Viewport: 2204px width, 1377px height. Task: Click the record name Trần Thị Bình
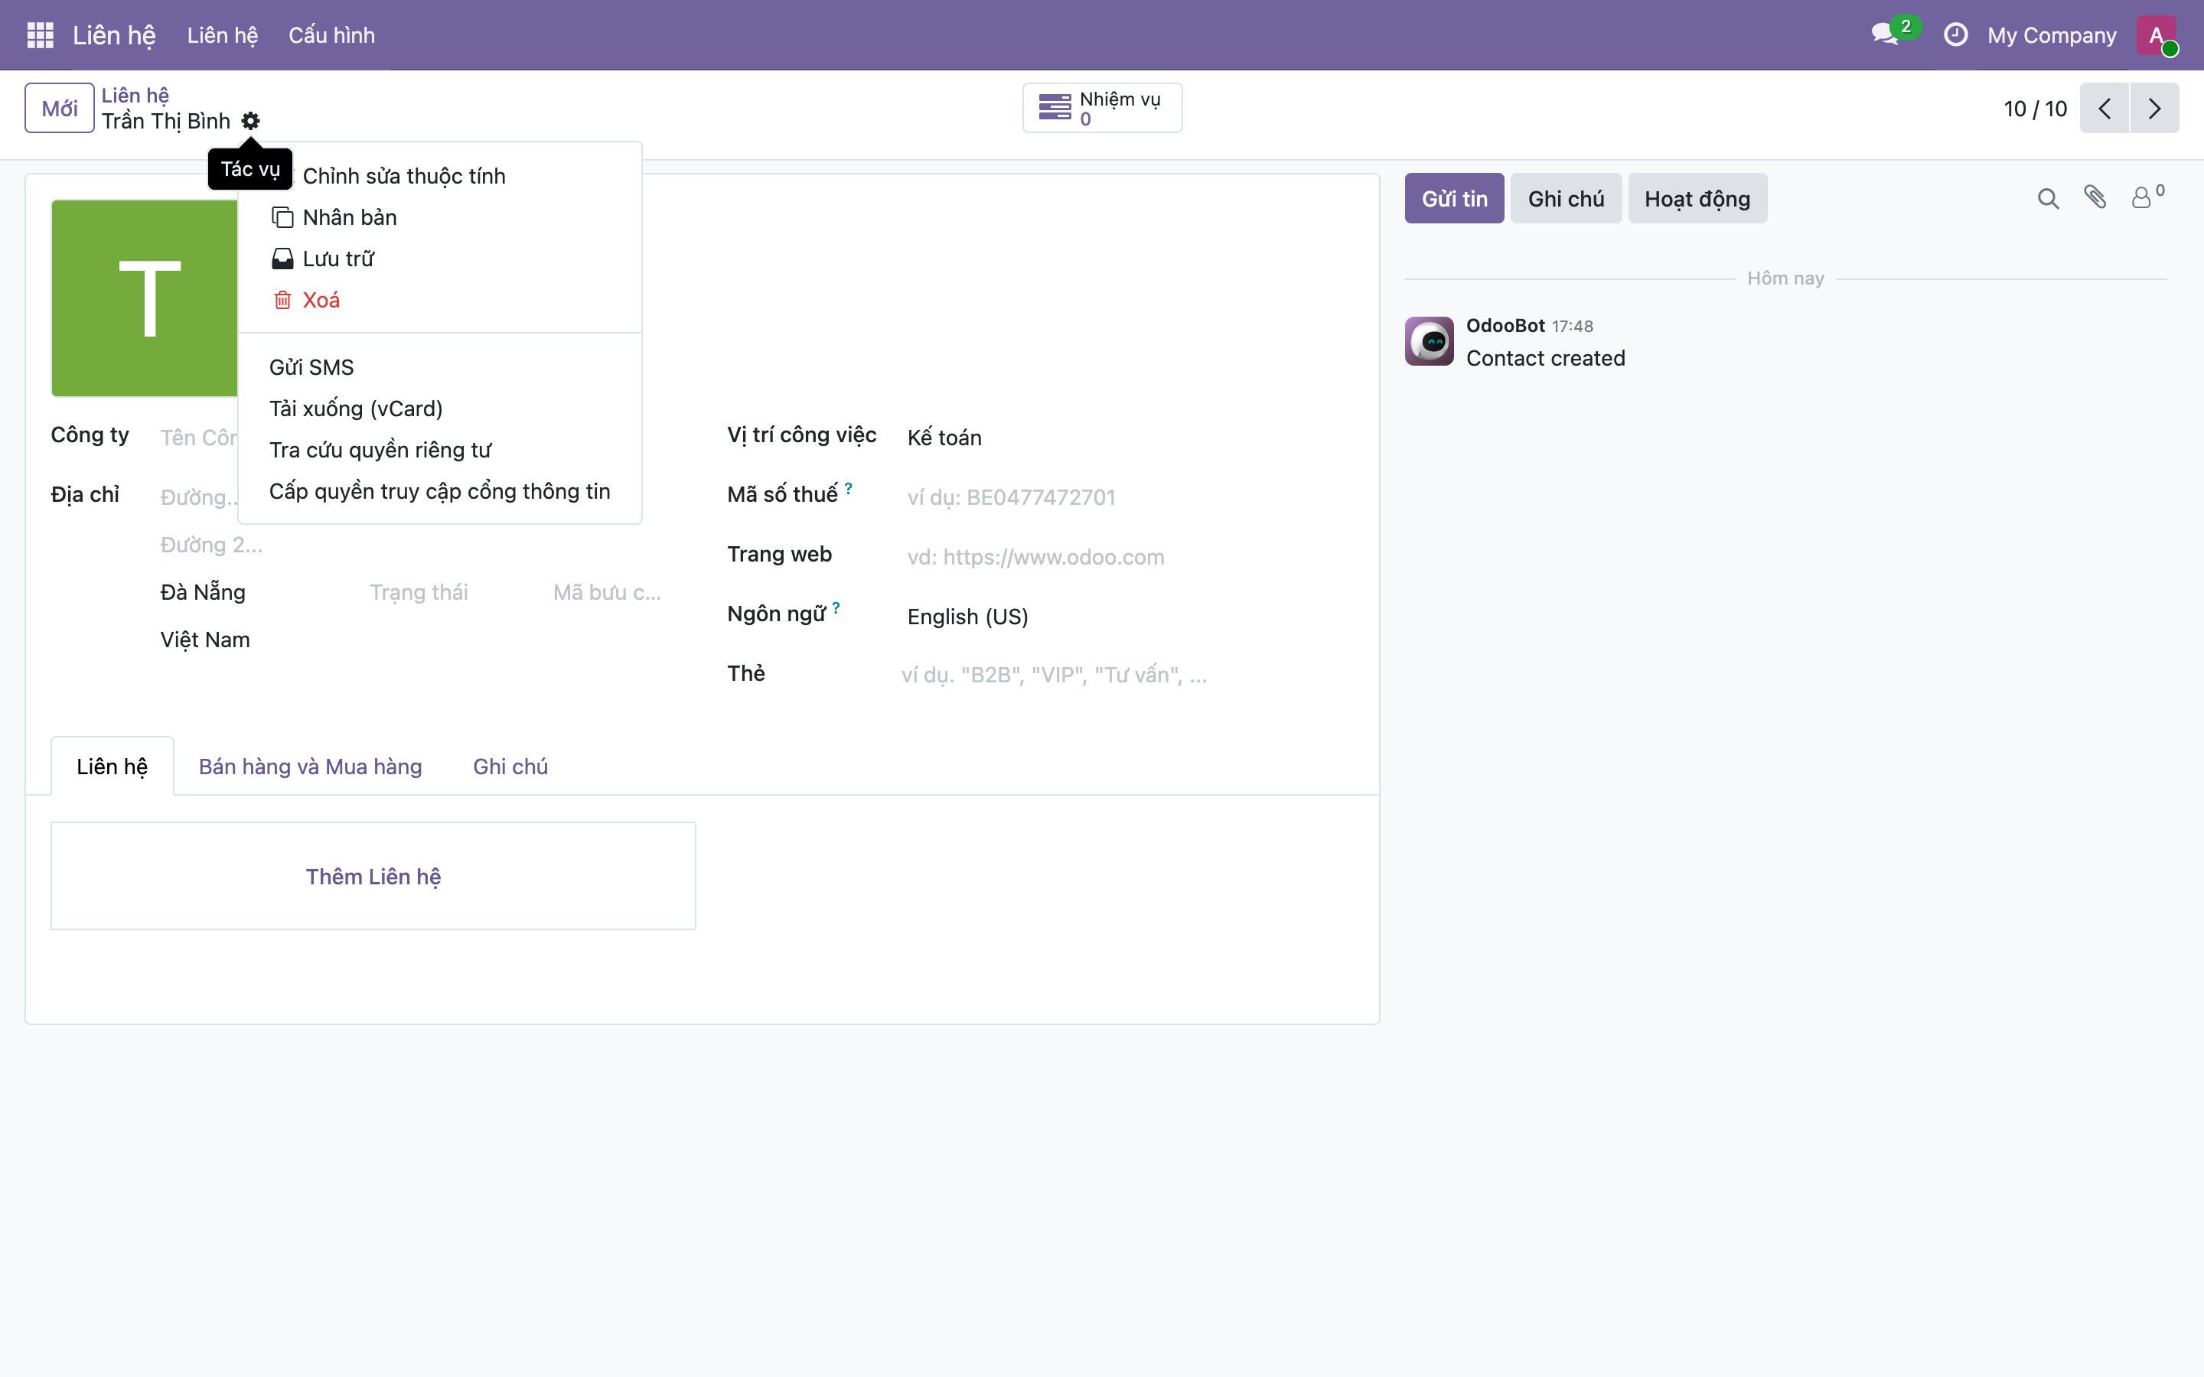point(166,121)
